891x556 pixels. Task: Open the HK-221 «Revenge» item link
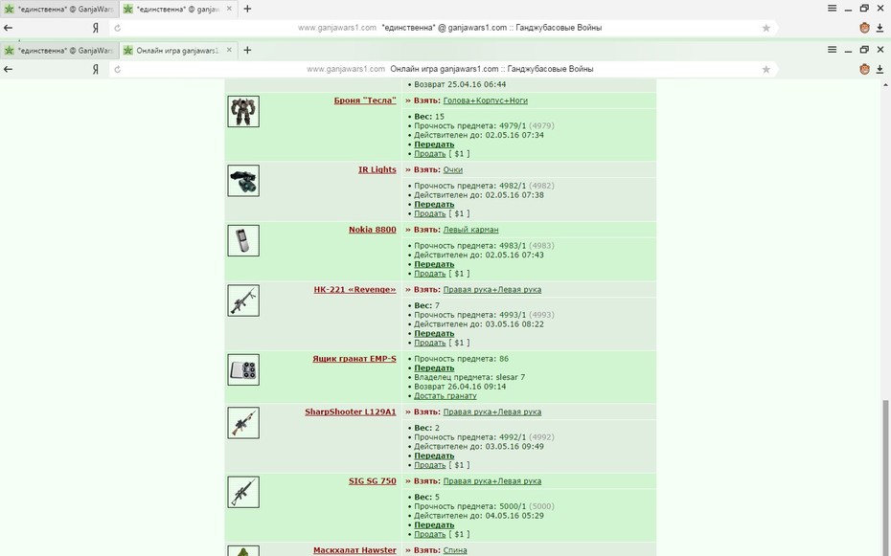[354, 290]
